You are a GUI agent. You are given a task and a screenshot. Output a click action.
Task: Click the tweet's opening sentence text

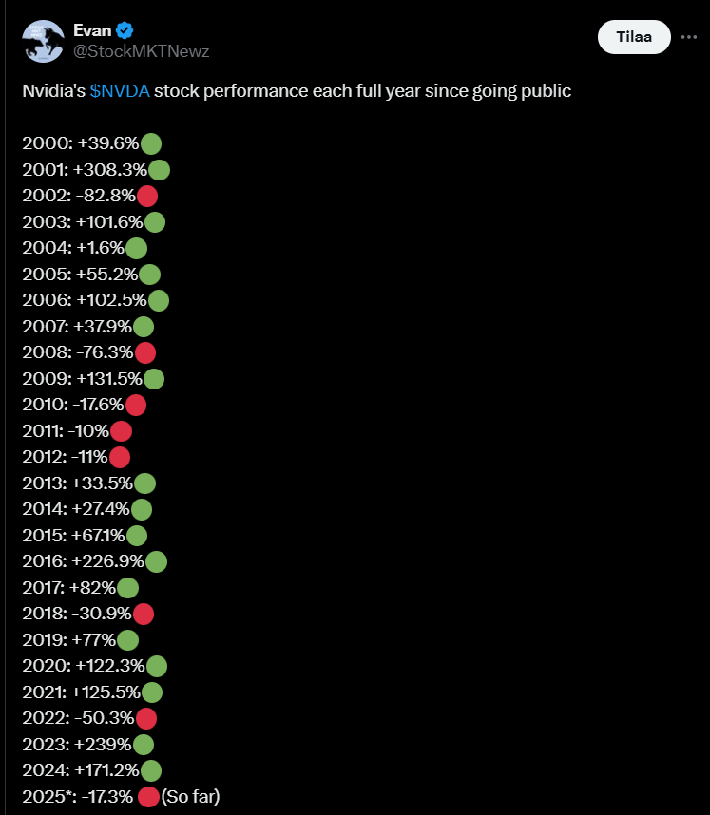click(297, 92)
